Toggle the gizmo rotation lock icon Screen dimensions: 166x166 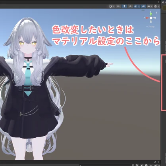[157, 13]
